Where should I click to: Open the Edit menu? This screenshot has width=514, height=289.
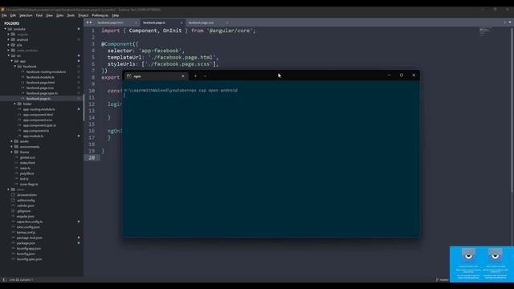tap(13, 15)
